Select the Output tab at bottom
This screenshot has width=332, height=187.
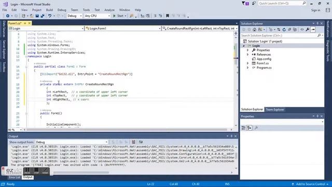click(x=27, y=177)
